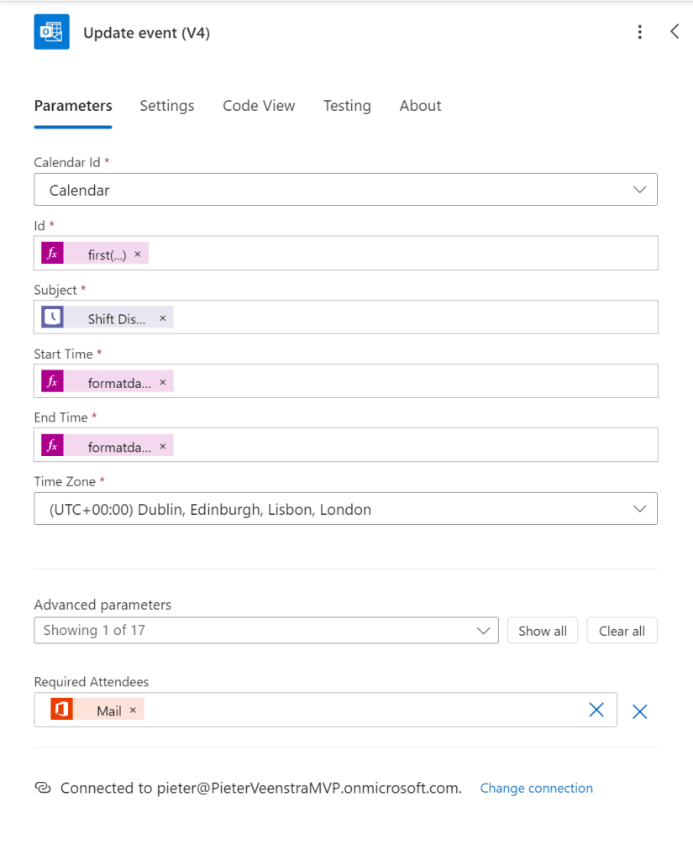Click the Show all button

coord(542,631)
